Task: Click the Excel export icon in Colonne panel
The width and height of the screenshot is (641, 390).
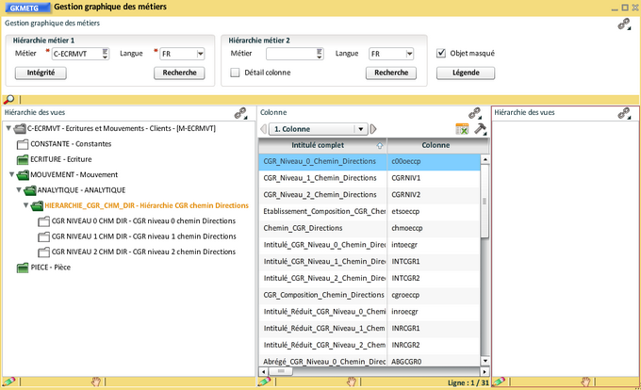Action: [x=462, y=129]
